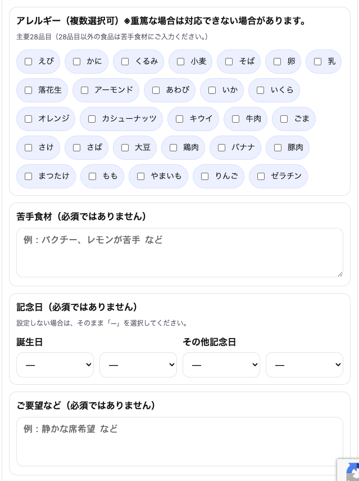Image resolution: width=359 pixels, height=481 pixels.
Task: Open the second 誕生日 dropdown
Action: click(138, 365)
